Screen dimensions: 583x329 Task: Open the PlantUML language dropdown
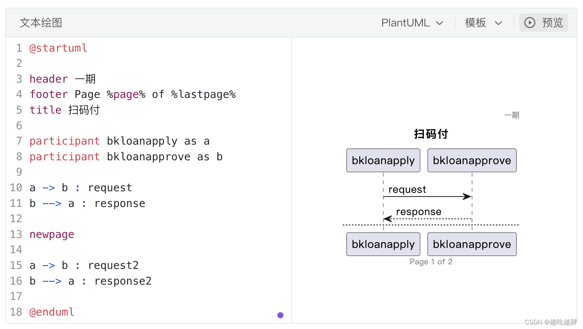click(412, 23)
